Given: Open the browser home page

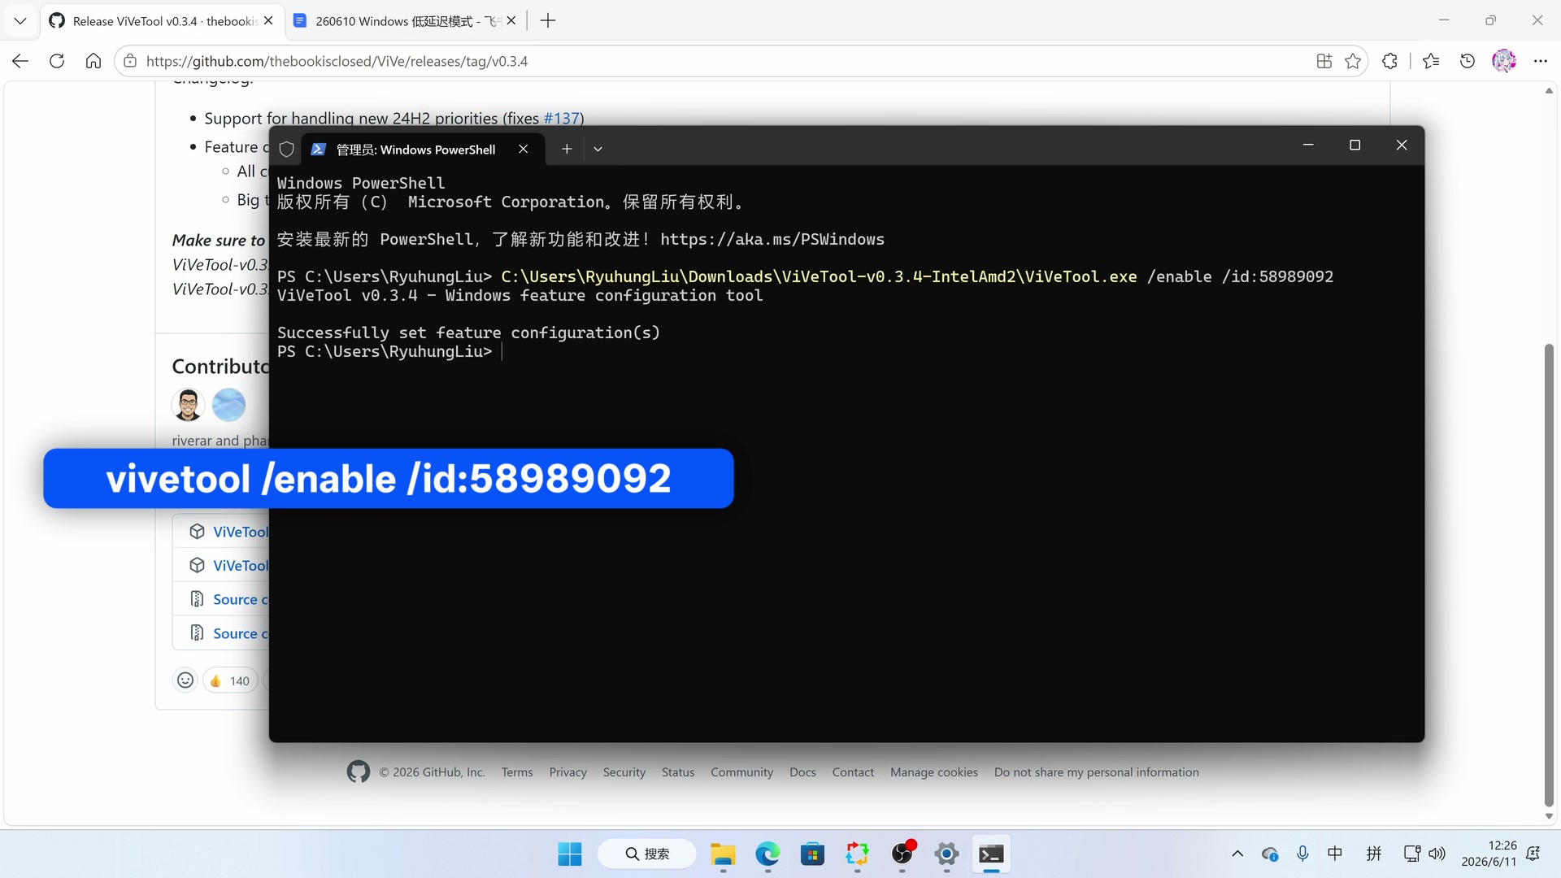Looking at the screenshot, I should (x=93, y=61).
